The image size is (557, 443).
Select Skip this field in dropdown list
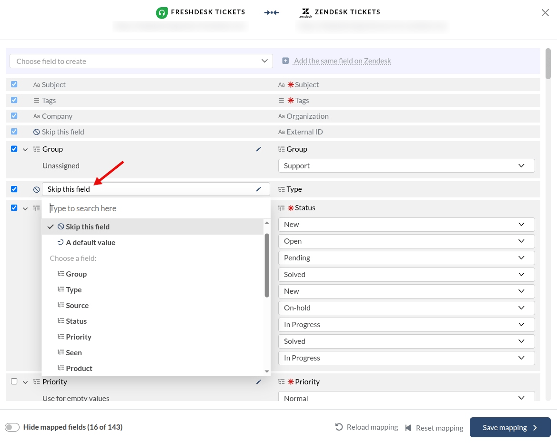click(x=152, y=227)
